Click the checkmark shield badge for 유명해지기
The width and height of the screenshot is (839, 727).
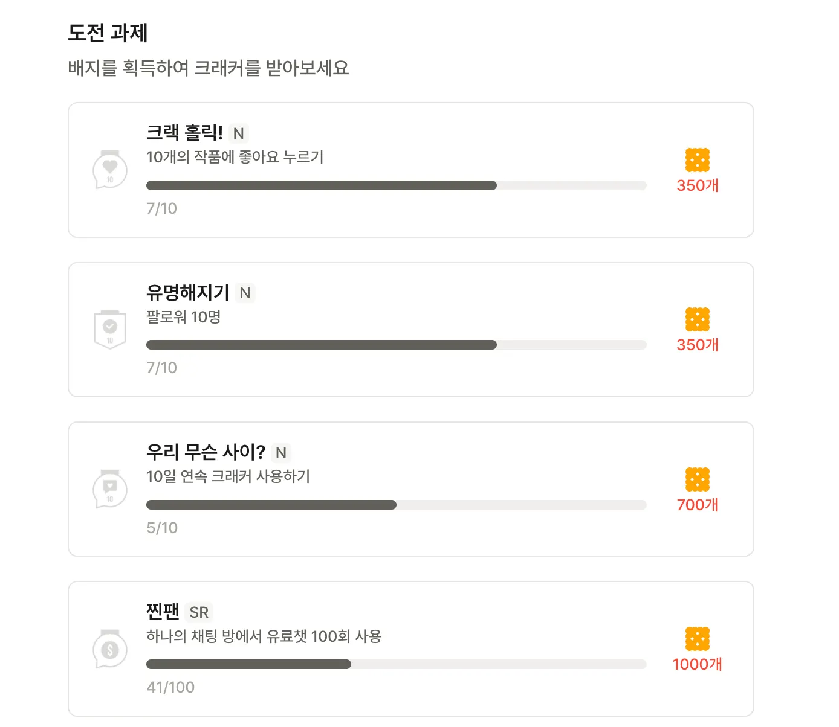tap(109, 329)
